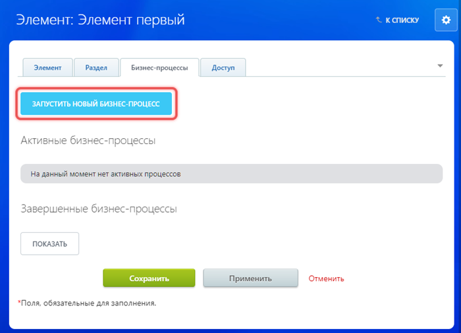
Task: Click the Показать button
Action: click(50, 243)
